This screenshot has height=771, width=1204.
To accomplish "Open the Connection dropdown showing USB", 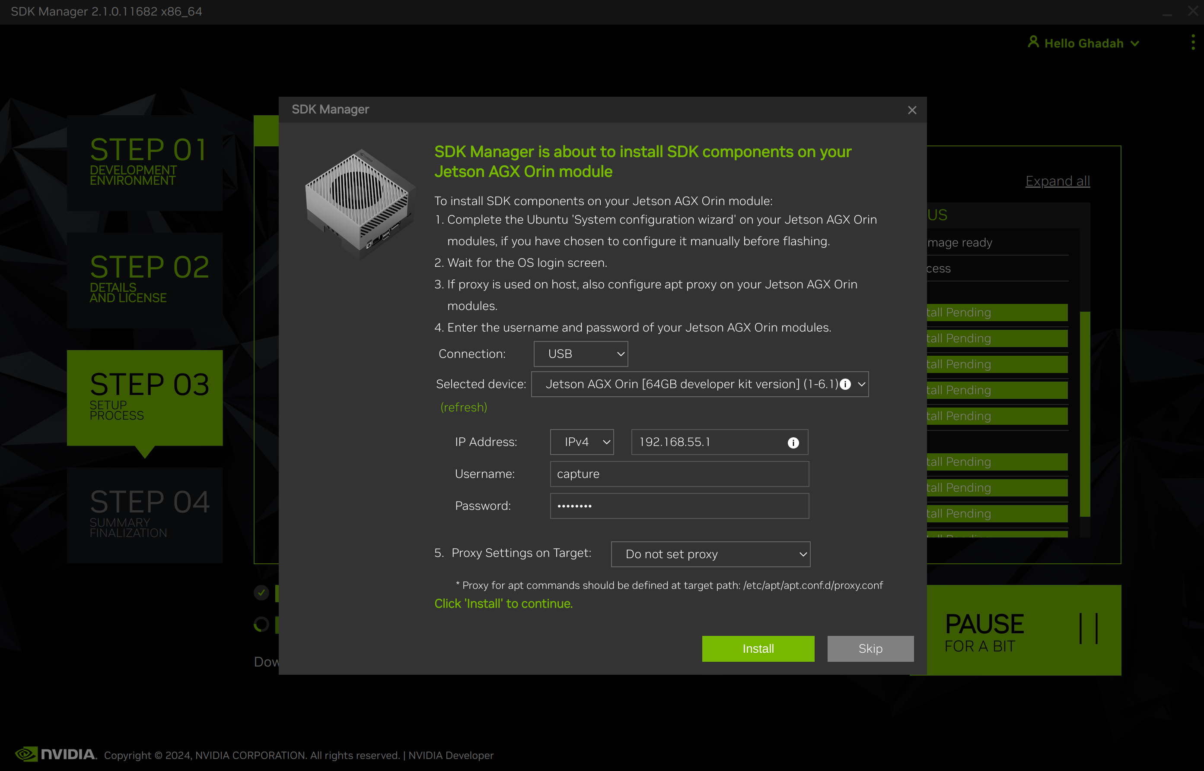I will point(580,354).
